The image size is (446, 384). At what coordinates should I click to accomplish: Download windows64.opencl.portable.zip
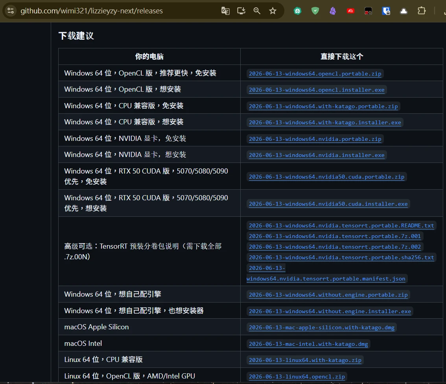tap(315, 74)
